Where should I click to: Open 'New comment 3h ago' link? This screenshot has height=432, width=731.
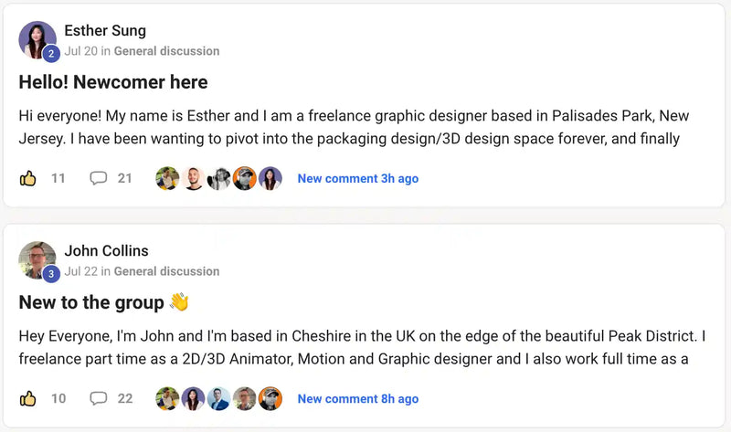point(358,178)
